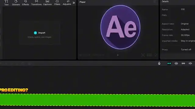The width and height of the screenshot is (195, 109).
Task: Open the Filters tab
Action: (57, 3)
